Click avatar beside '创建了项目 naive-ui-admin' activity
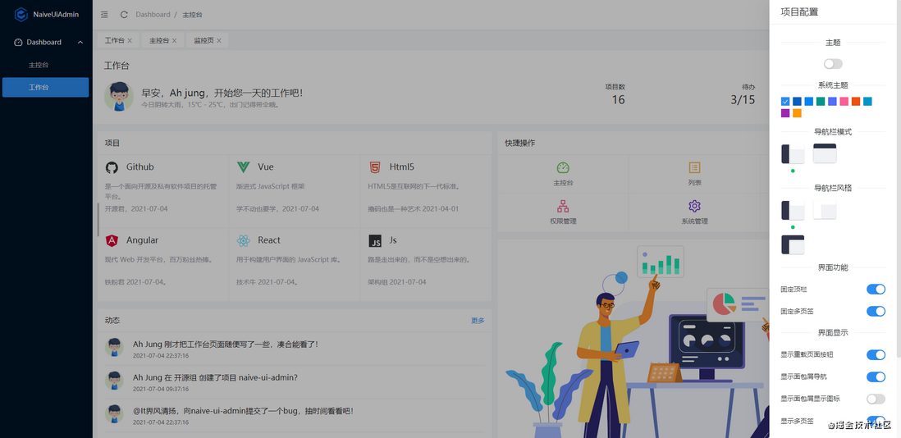The image size is (901, 438). click(x=114, y=380)
